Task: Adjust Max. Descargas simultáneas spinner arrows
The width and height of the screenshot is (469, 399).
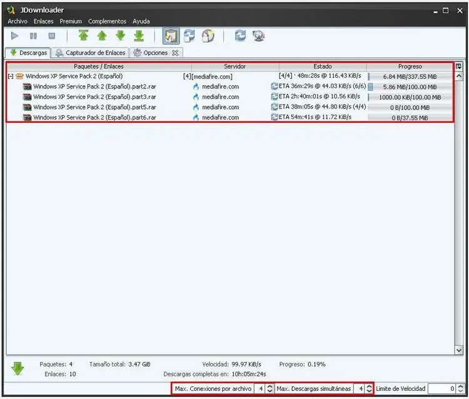Action: [369, 389]
